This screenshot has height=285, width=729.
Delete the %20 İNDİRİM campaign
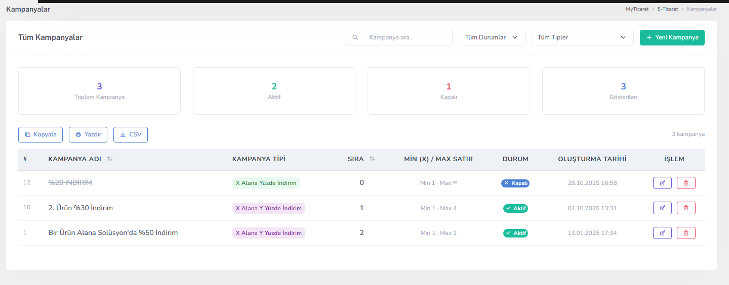(686, 183)
